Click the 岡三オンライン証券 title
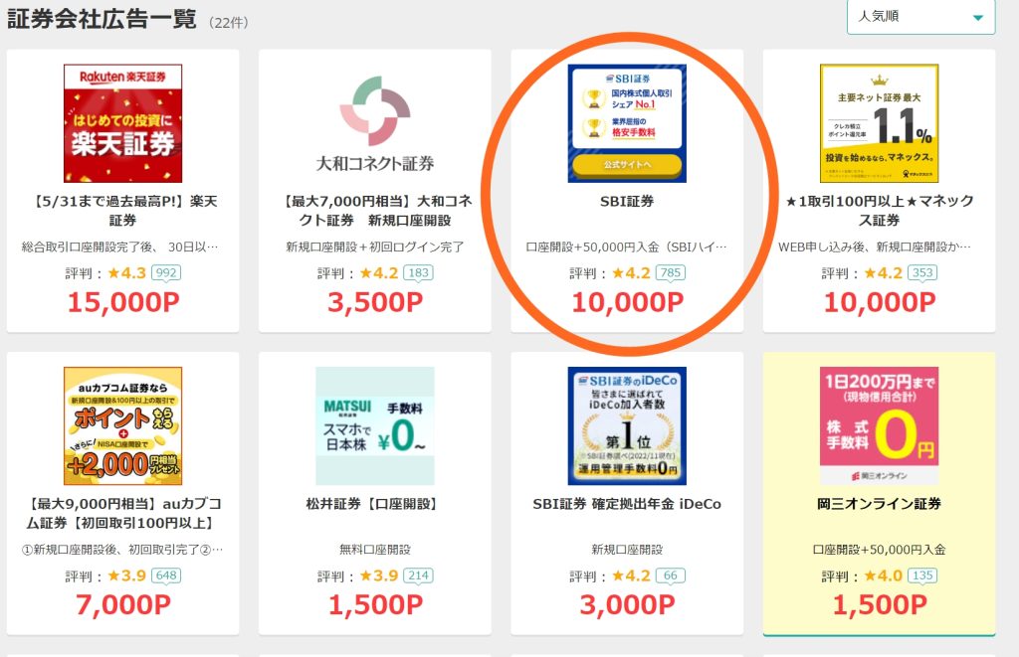 [x=880, y=505]
